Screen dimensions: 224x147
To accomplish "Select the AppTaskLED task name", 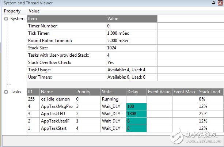I will coord(53,114).
